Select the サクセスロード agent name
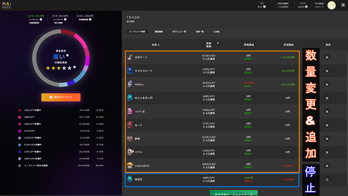Viewport: 348px width, 196px height. coord(144,71)
